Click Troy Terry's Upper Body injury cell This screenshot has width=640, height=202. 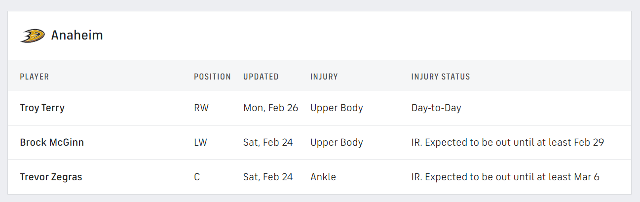[x=337, y=108]
